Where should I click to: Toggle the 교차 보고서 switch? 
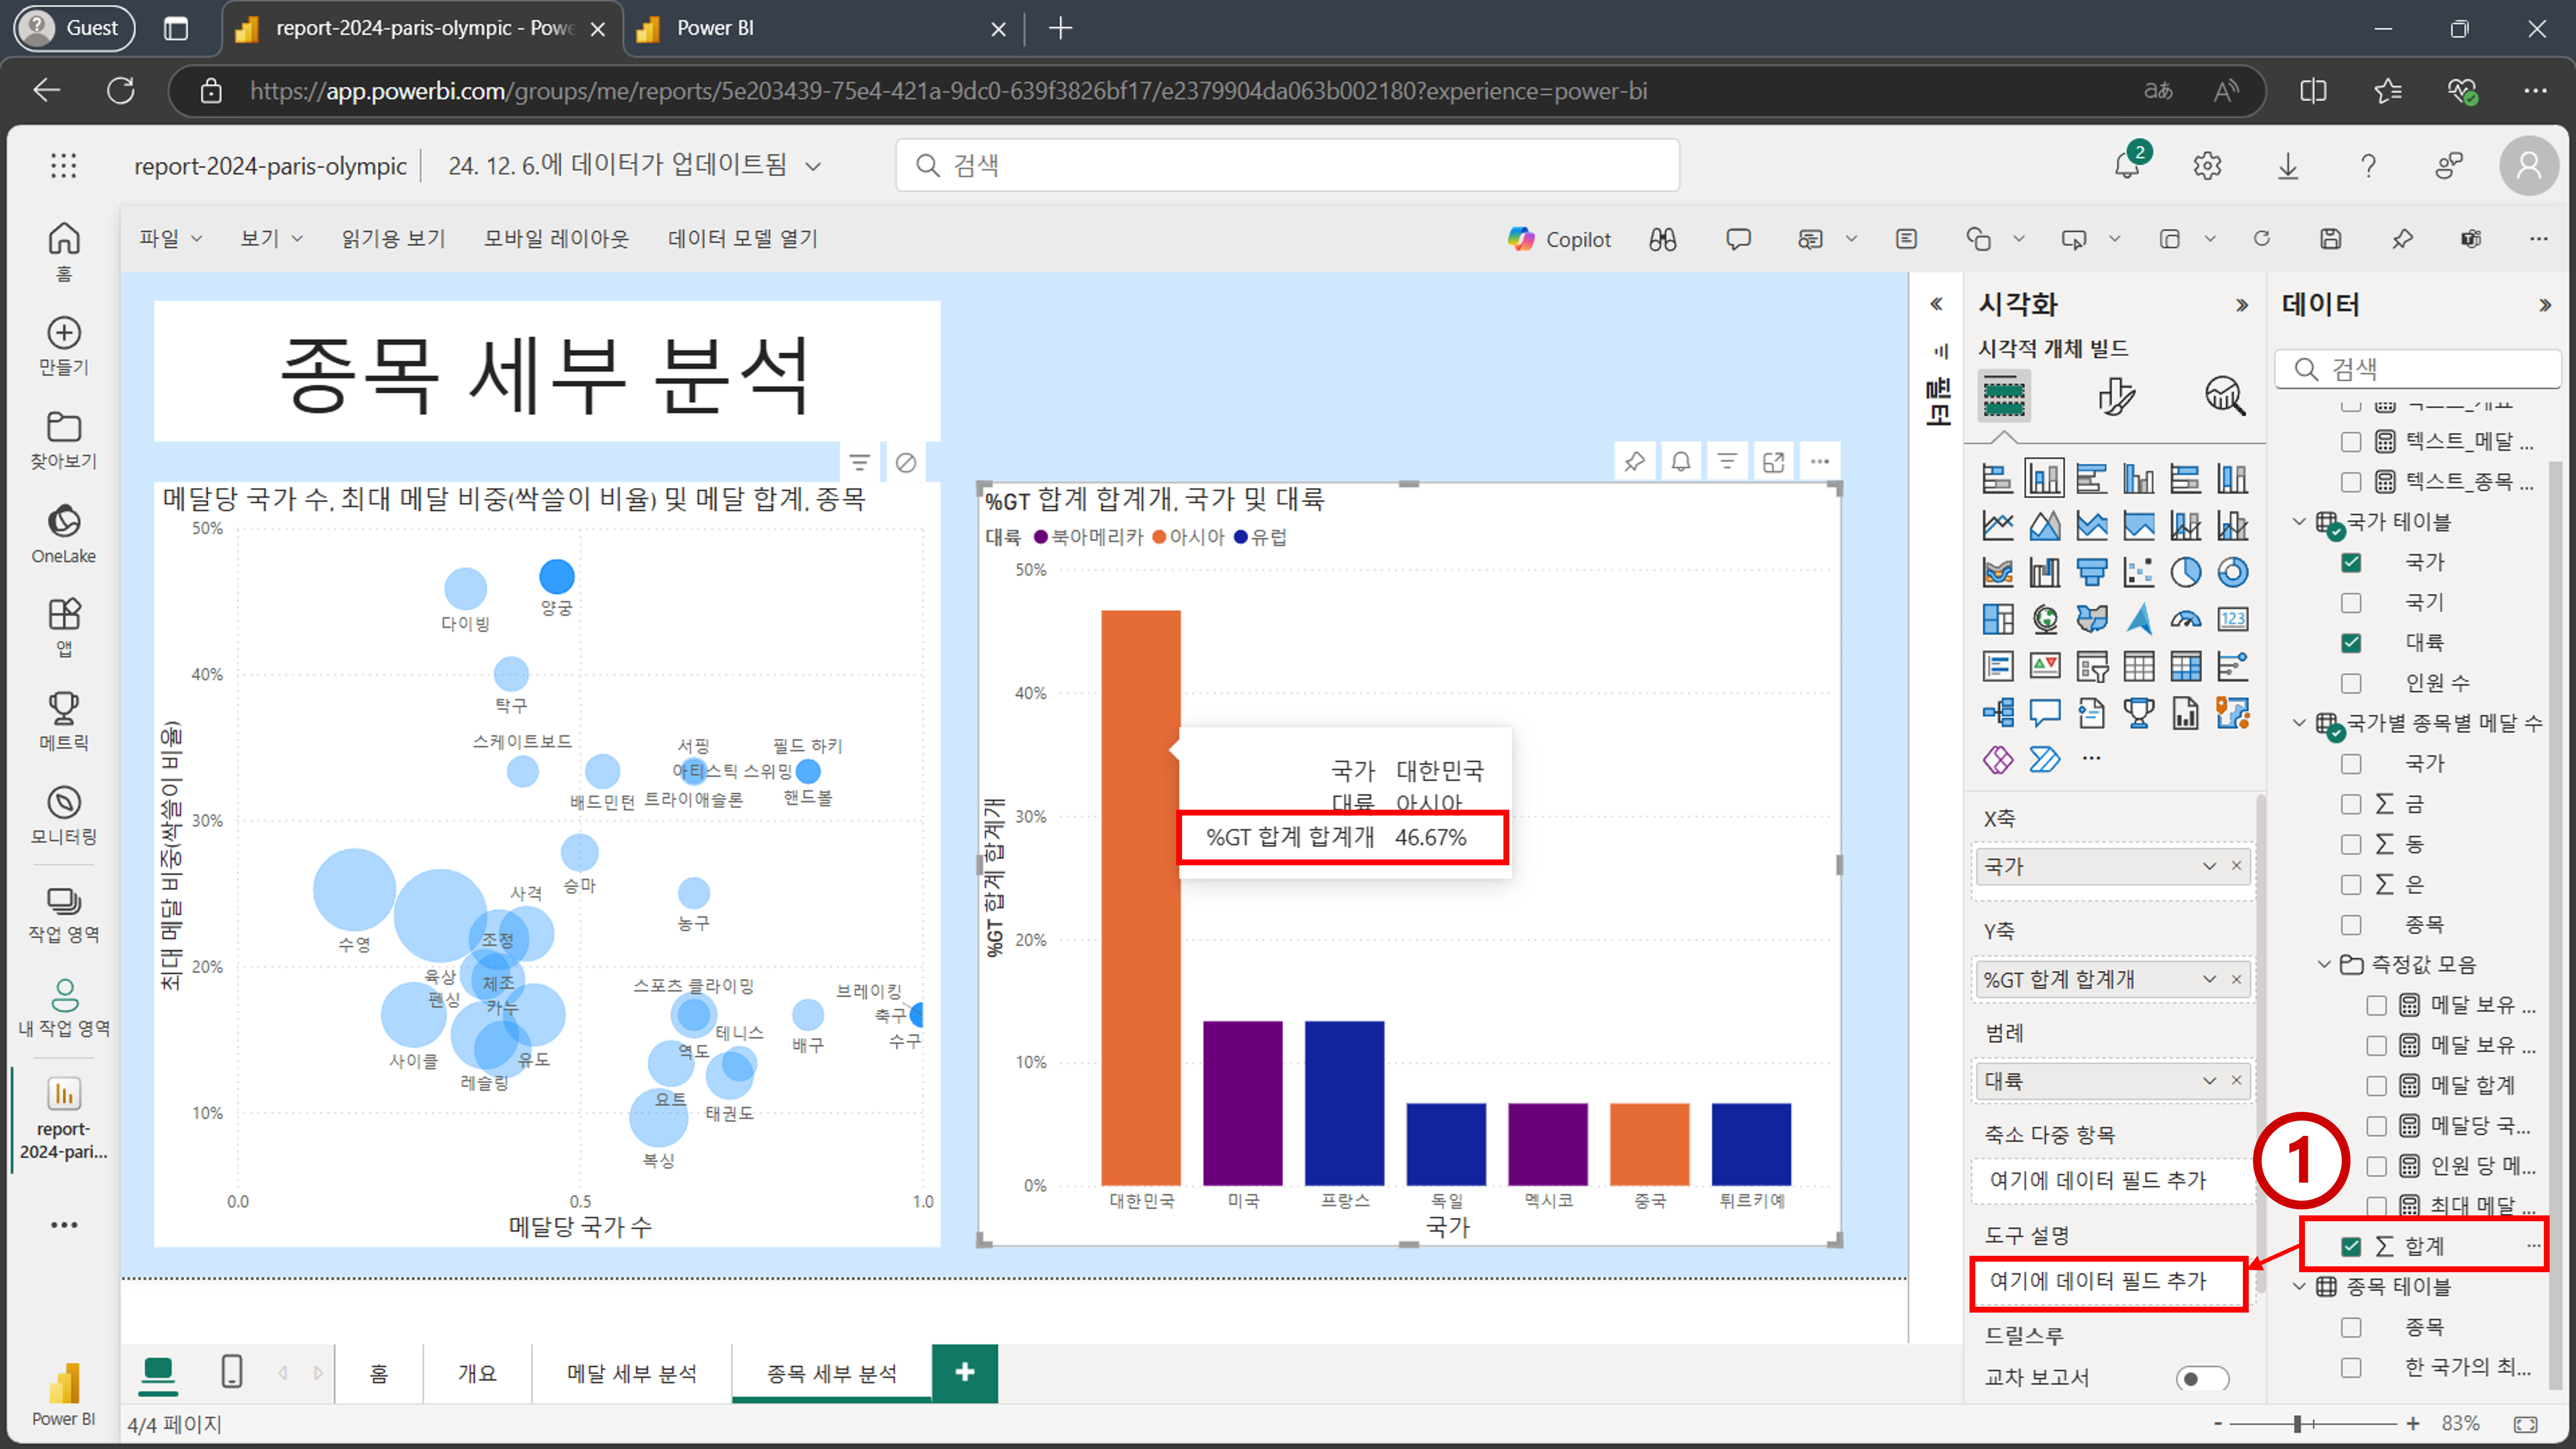pos(2202,1378)
